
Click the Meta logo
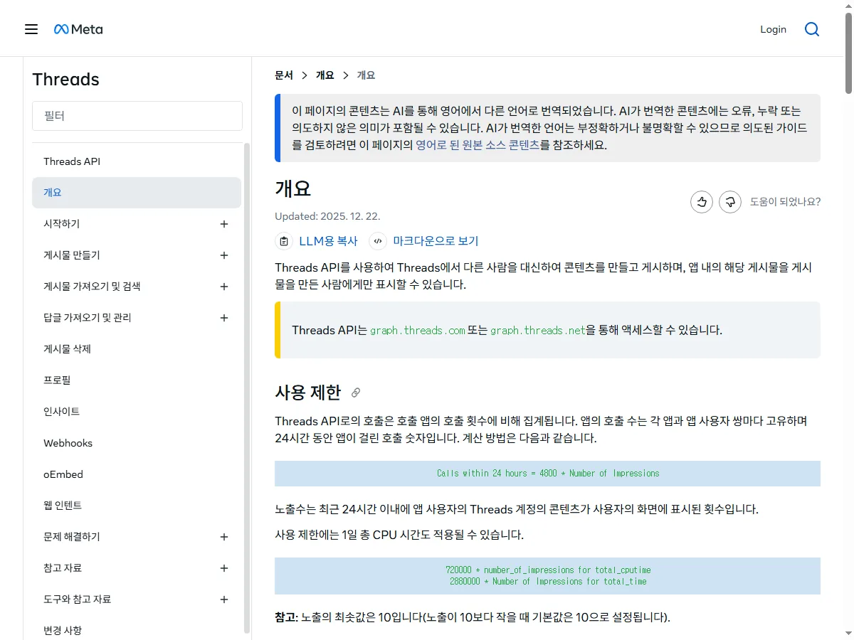tap(78, 29)
